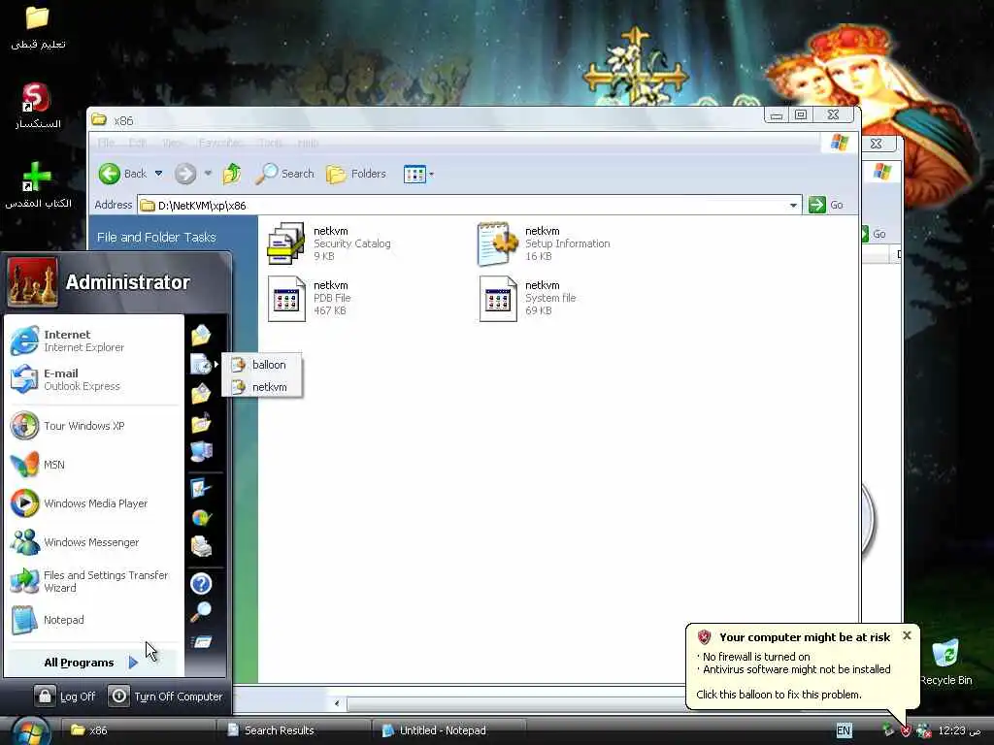The width and height of the screenshot is (994, 745).
Task: Launch MSN from Start menu
Action: coord(94,465)
